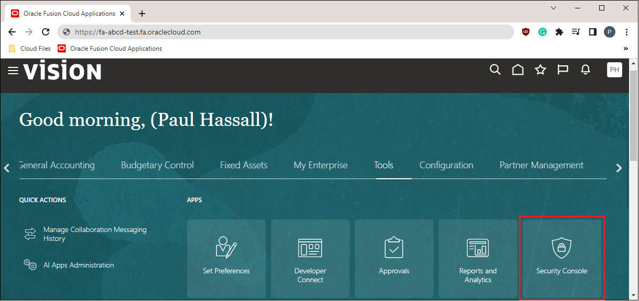Toggle the browser side panel

[593, 32]
